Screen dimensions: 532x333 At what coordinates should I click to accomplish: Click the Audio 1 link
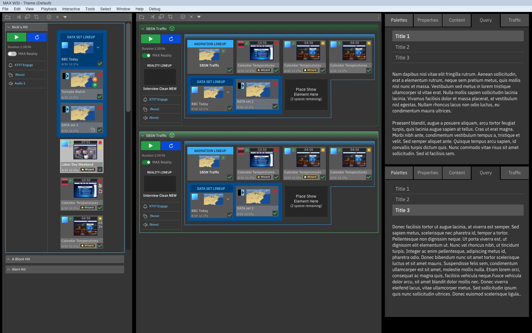tap(20, 83)
